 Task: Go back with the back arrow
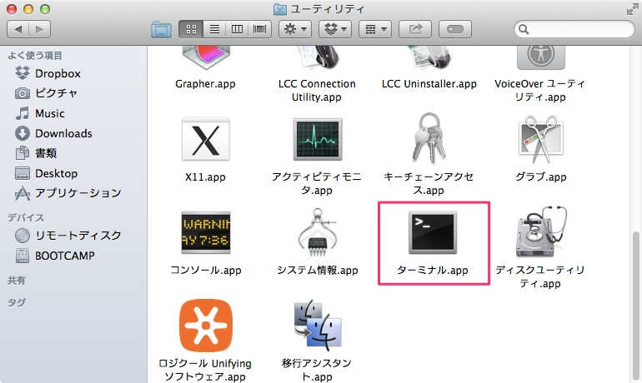[18, 29]
